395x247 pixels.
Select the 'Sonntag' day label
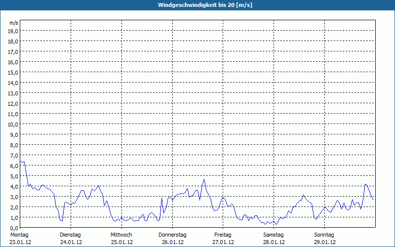(324, 235)
